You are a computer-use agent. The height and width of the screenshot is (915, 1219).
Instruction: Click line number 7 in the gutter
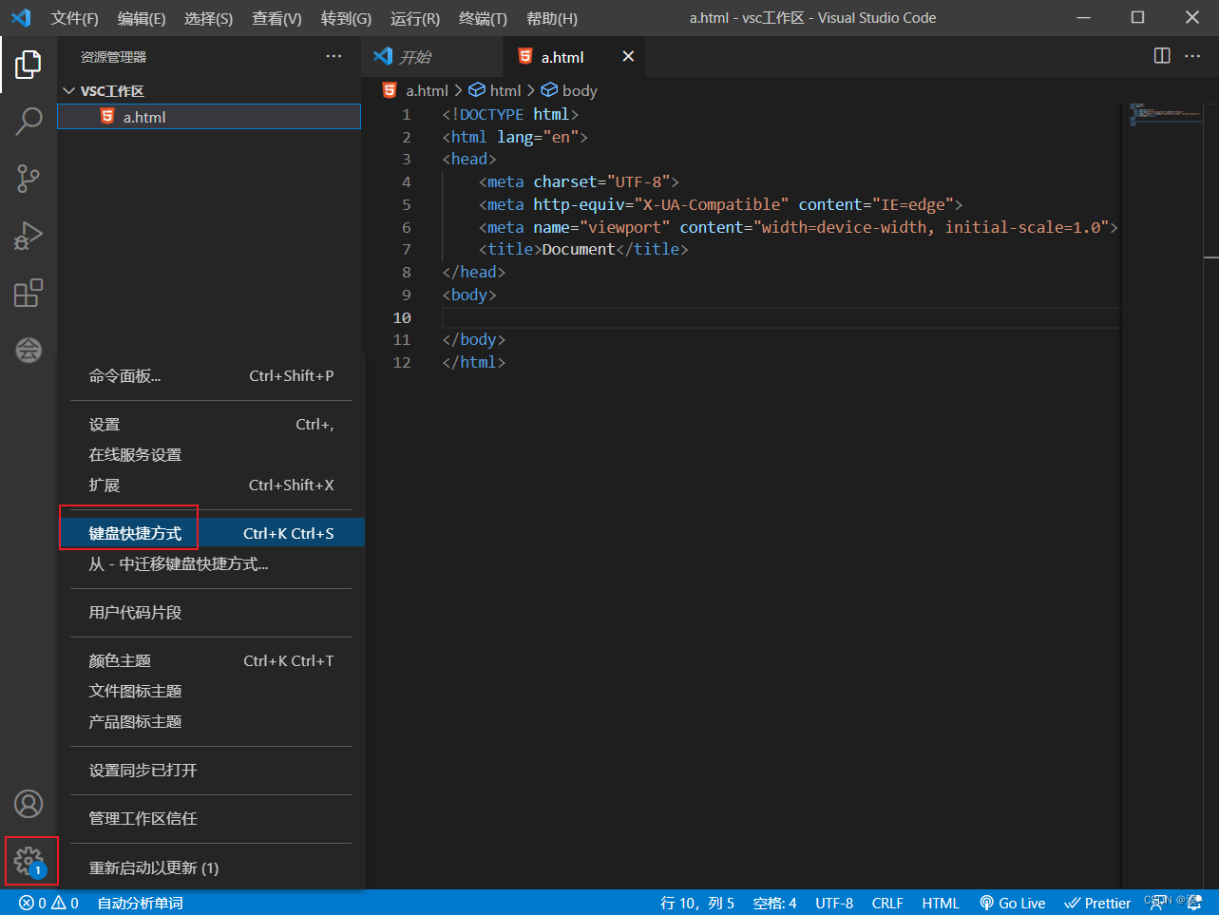[407, 249]
